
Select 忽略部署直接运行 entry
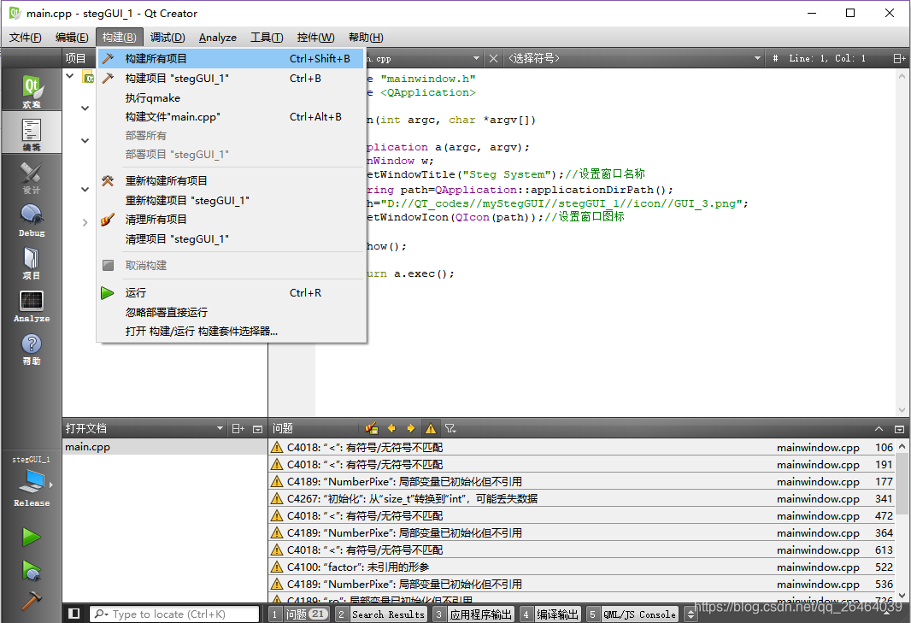point(231,312)
